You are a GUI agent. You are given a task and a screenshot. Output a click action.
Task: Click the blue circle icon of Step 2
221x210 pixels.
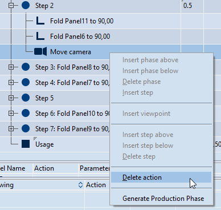[x=26, y=5]
